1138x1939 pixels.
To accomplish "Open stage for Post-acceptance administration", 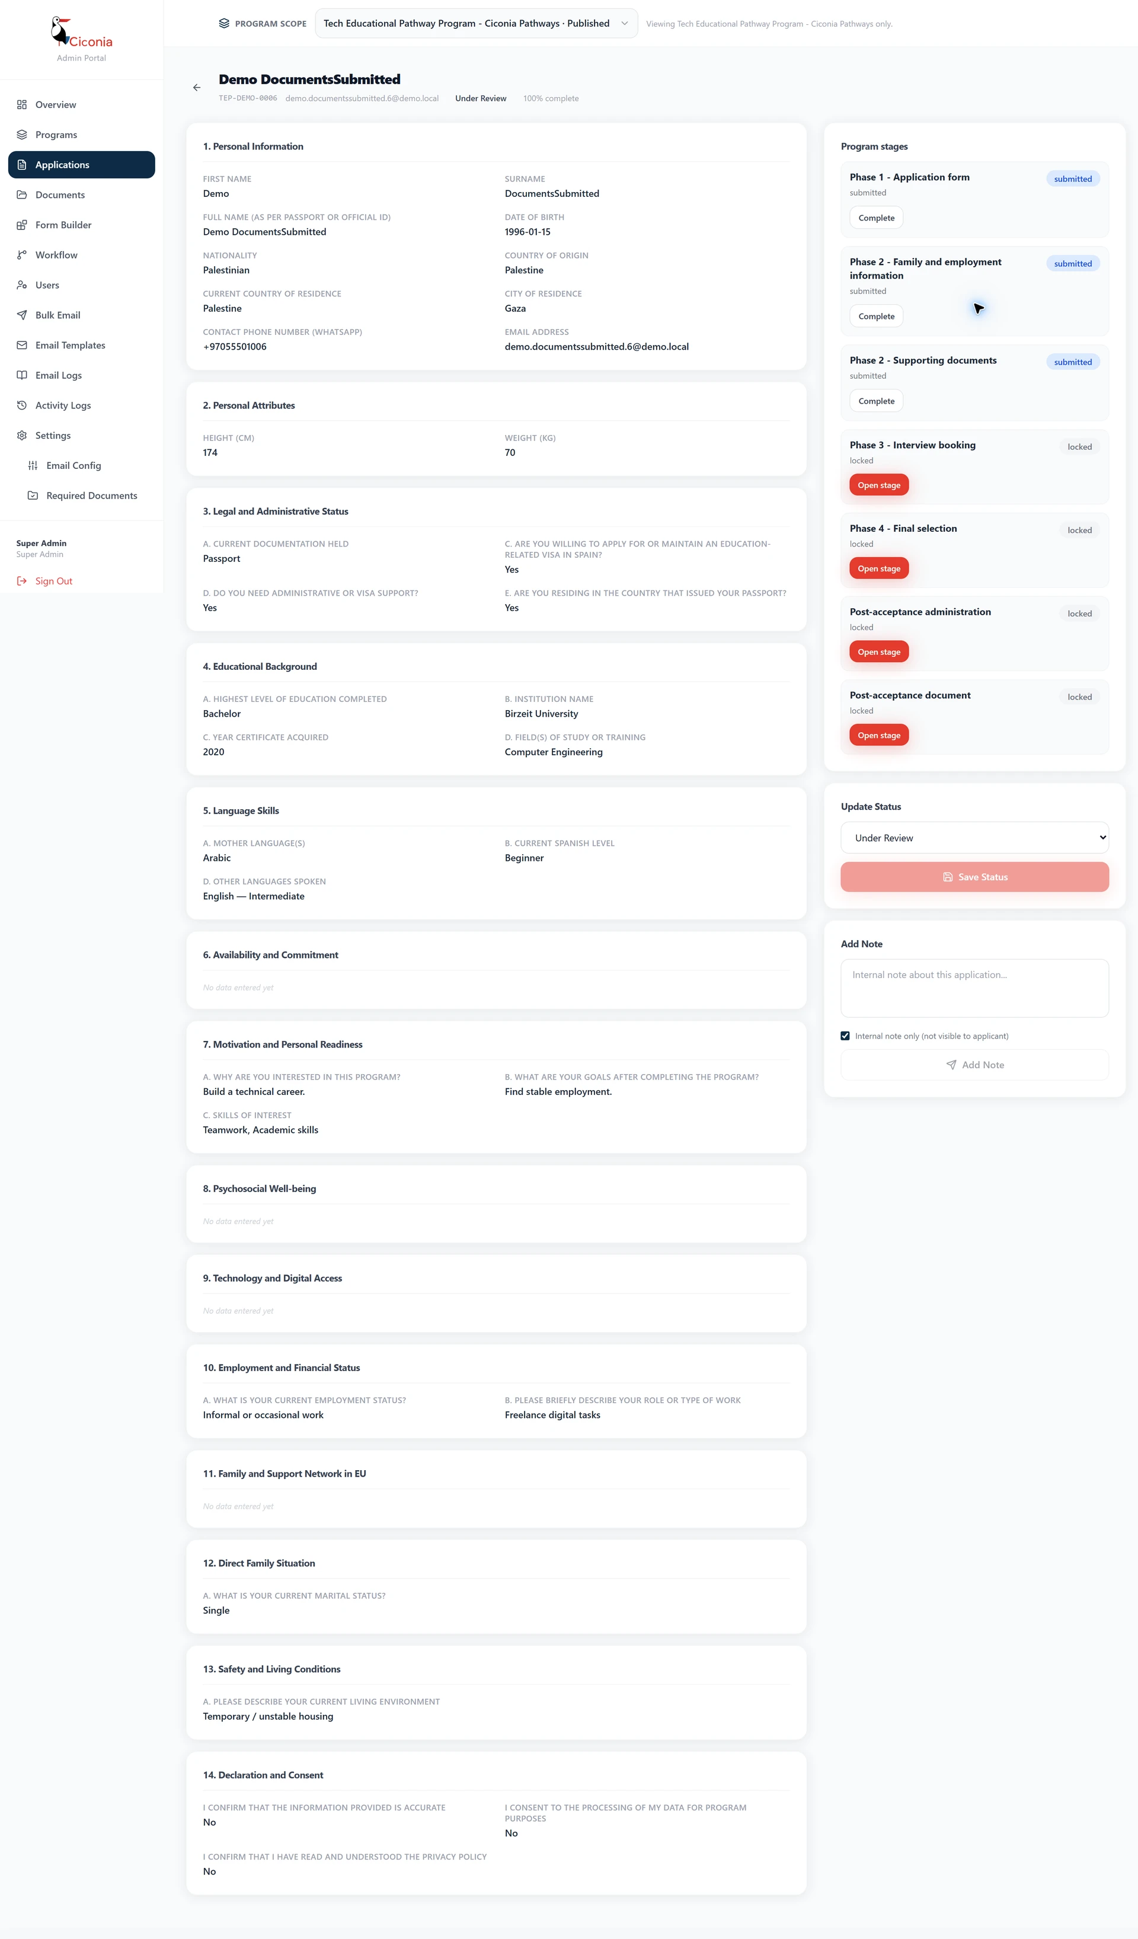I will (879, 651).
